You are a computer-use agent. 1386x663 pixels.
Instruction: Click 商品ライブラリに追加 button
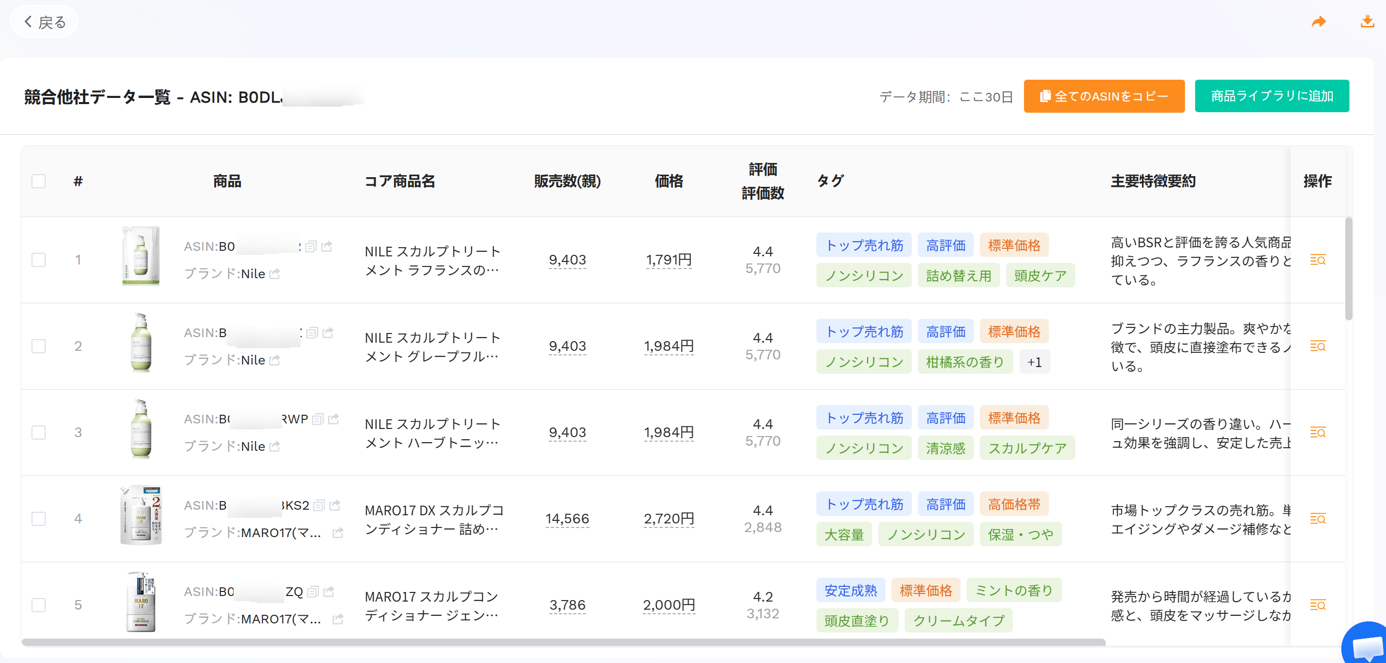[1272, 96]
